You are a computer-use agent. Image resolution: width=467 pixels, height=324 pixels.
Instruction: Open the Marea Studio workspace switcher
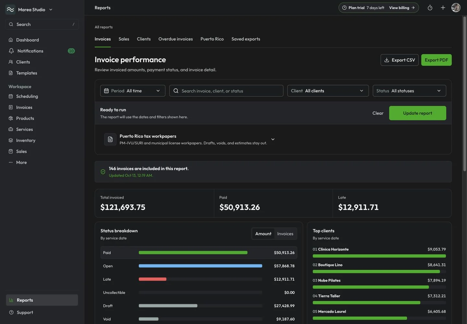click(29, 10)
